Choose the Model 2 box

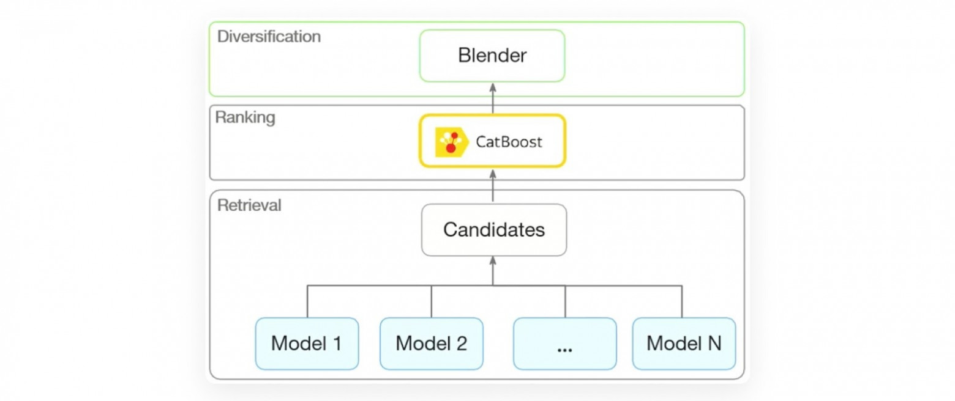(x=431, y=343)
